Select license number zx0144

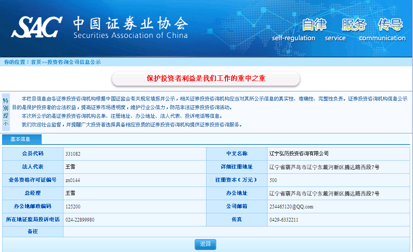coord(73,180)
